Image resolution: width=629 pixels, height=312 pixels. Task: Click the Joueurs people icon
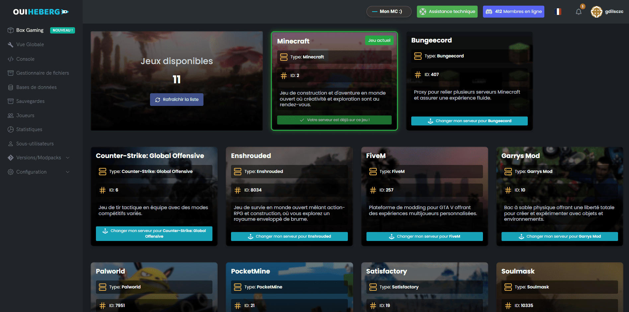coord(11,116)
